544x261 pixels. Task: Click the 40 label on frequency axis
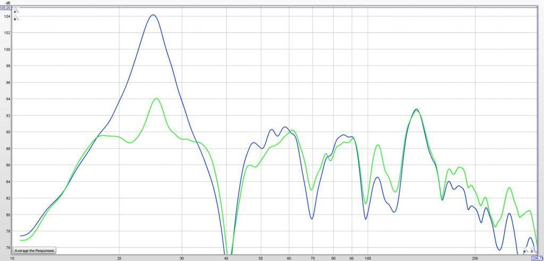pos(226,258)
